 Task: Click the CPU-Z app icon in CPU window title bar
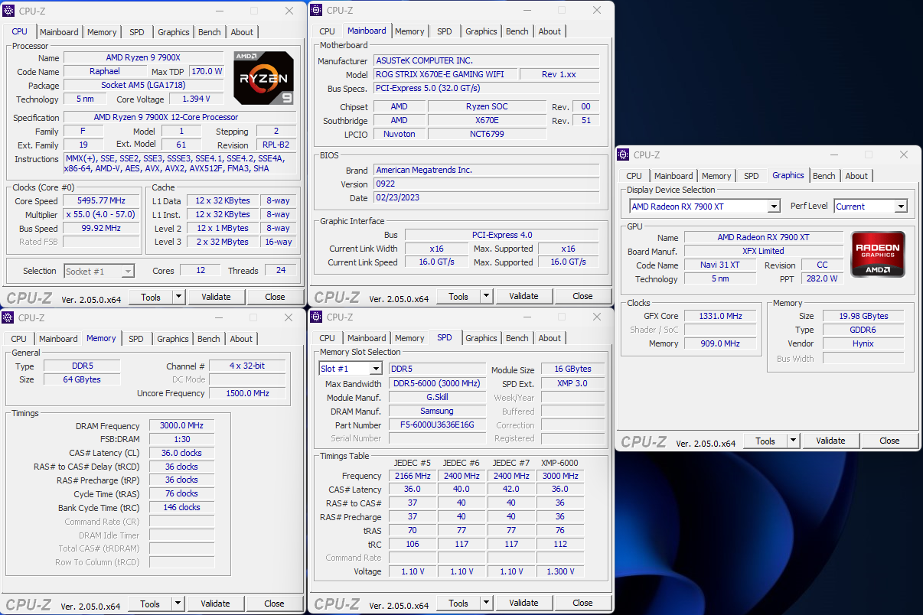[8, 11]
